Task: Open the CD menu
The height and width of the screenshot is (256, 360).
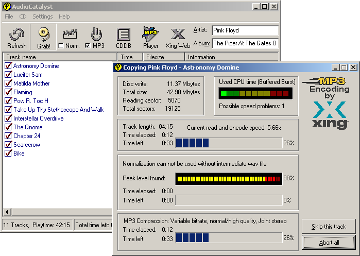Action: pos(23,16)
